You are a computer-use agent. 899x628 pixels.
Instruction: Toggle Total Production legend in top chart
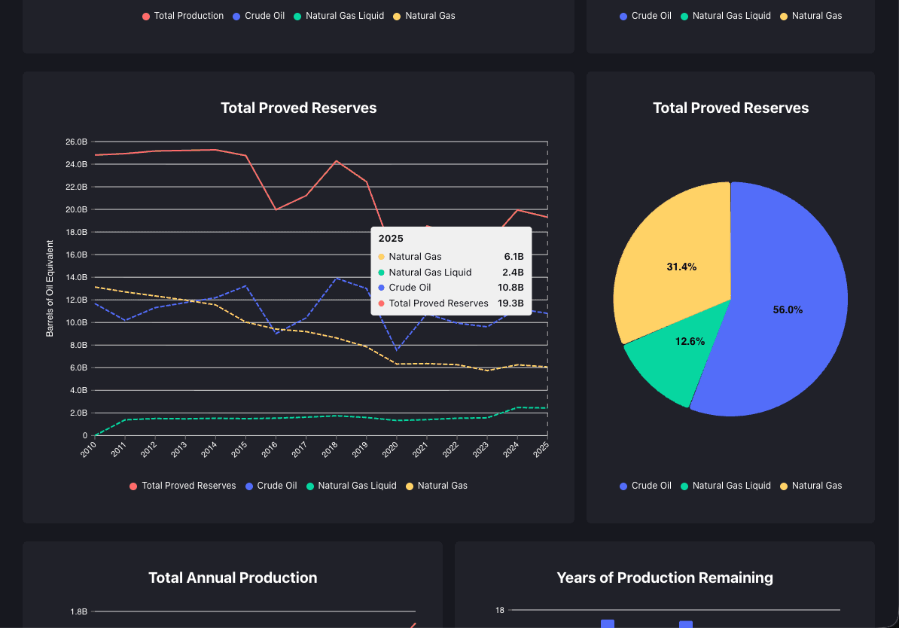point(183,16)
